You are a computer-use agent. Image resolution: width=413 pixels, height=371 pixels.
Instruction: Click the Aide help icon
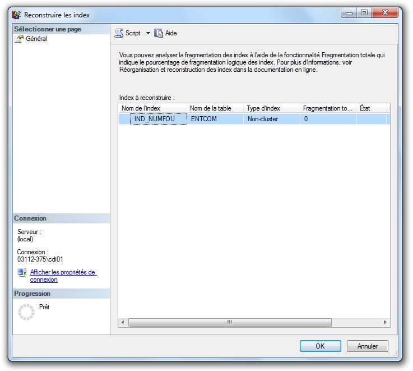(x=159, y=33)
